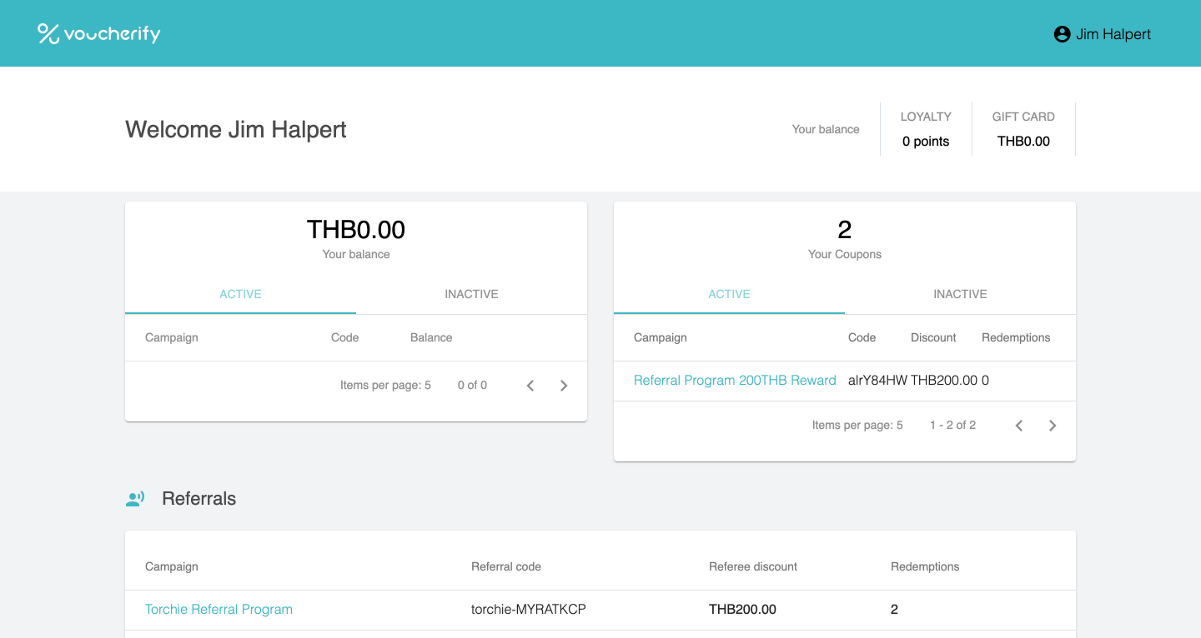1201x638 pixels.
Task: Open Referral Program 200THB Reward link
Action: [735, 381]
